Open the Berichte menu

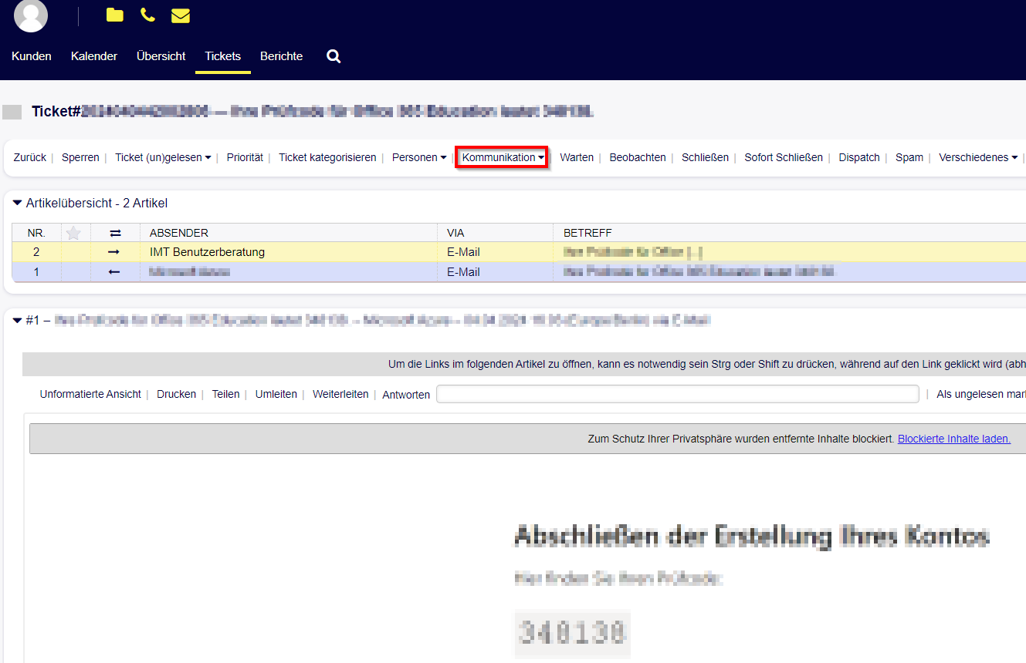282,56
